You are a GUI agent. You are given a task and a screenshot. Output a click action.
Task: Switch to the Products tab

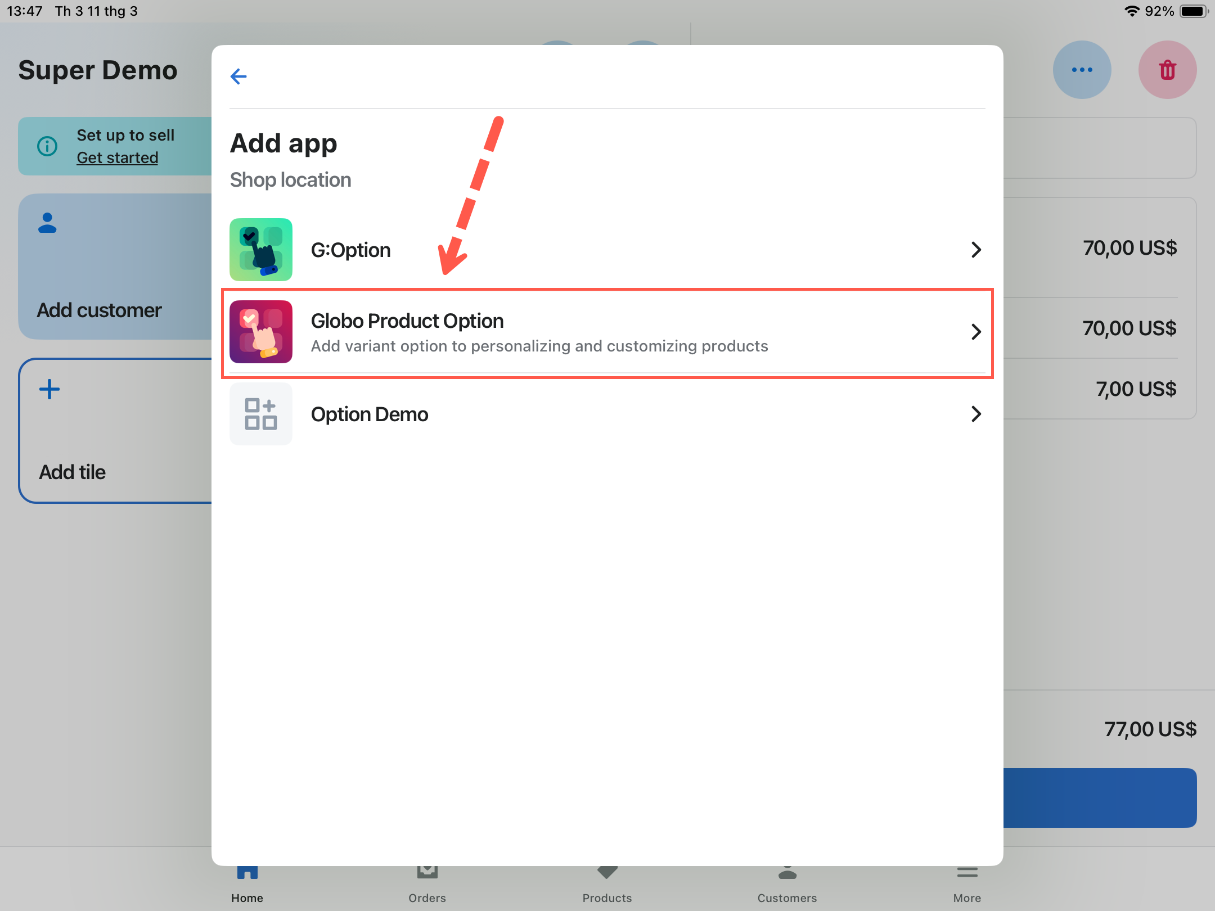pyautogui.click(x=607, y=885)
